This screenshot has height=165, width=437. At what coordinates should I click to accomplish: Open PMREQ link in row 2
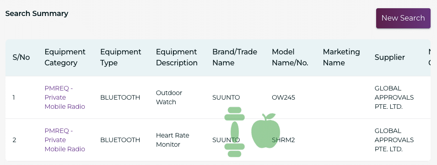pos(65,140)
